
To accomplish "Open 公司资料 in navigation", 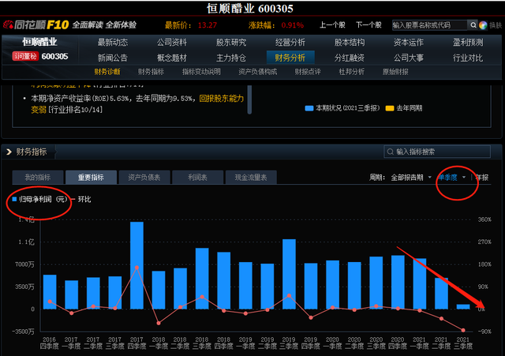I will pyautogui.click(x=172, y=42).
